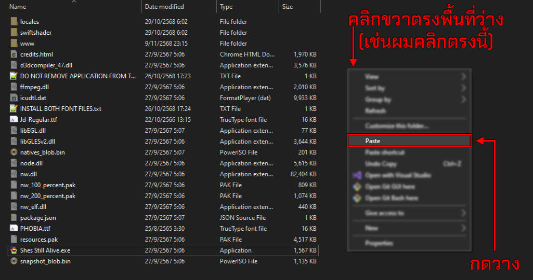Select the package.json file row
Image resolution: width=533 pixels, height=280 pixels.
(38, 218)
